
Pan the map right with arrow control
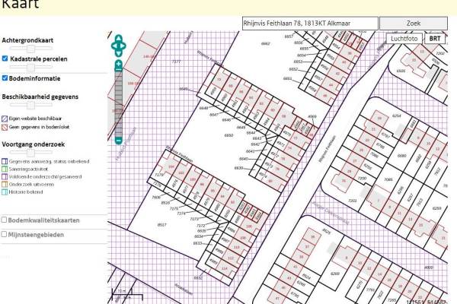pyautogui.click(x=126, y=46)
